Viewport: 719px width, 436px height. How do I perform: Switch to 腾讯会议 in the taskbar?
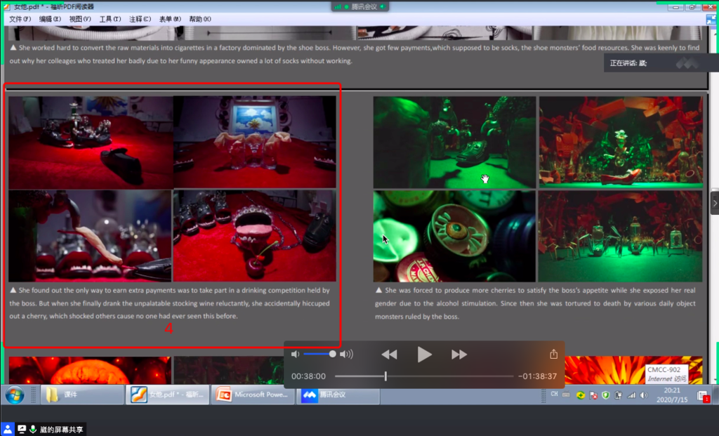[338, 395]
